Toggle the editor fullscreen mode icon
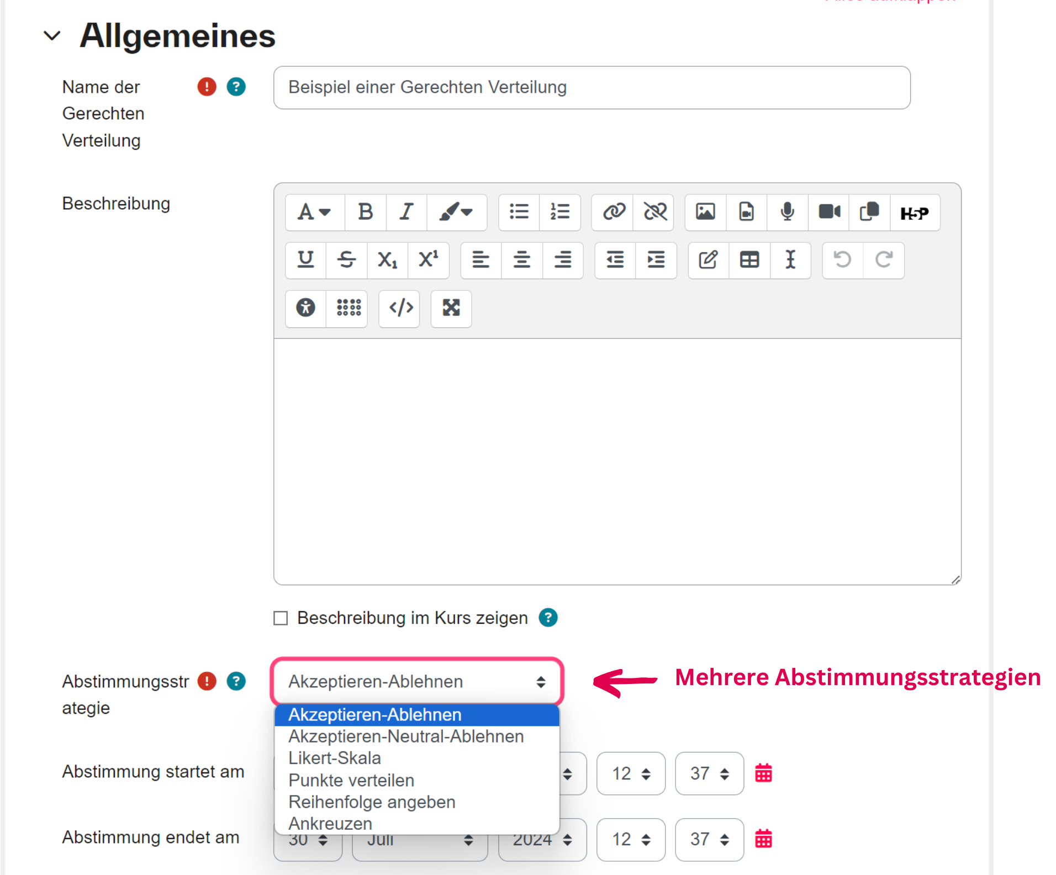This screenshot has height=875, width=1056. (x=451, y=308)
